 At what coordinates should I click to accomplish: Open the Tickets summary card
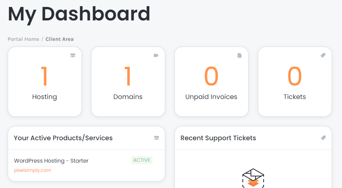(295, 82)
